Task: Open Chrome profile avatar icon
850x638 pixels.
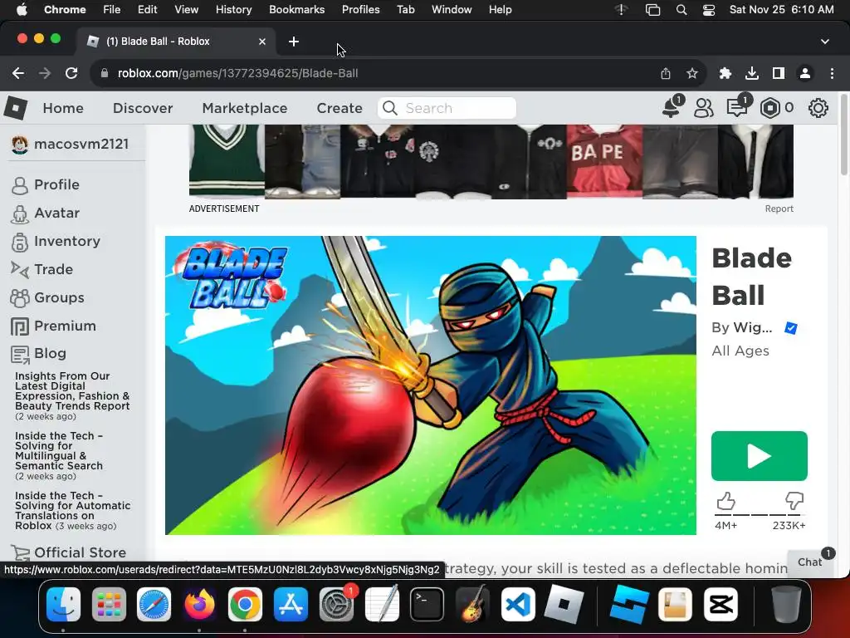Action: tap(805, 73)
